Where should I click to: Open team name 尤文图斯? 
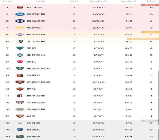tap(36, 41)
